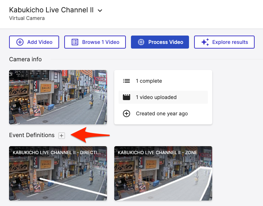Click the chip icon in Process Video
Screen dimensions: 263x206
click(141, 42)
